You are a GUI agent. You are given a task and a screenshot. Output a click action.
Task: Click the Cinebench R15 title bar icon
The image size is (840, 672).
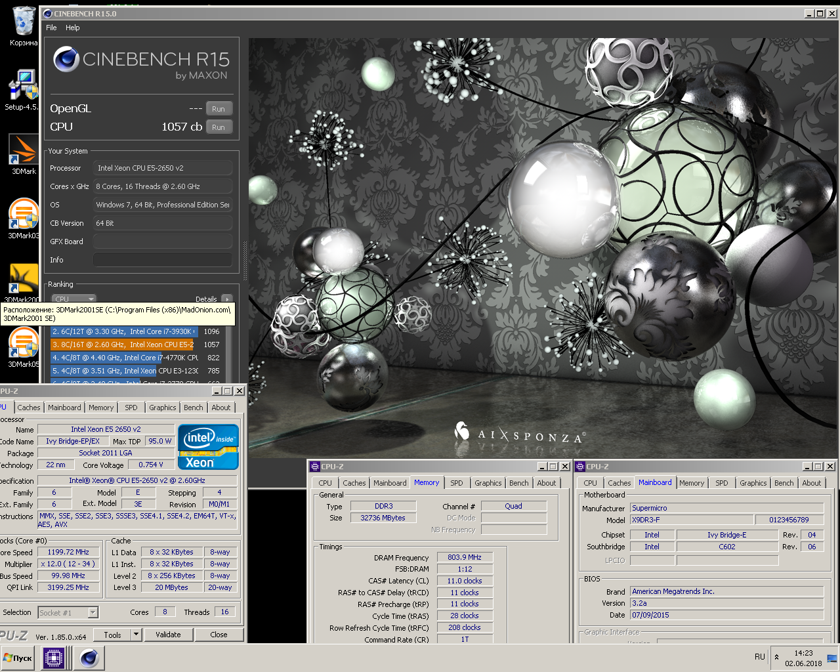47,13
